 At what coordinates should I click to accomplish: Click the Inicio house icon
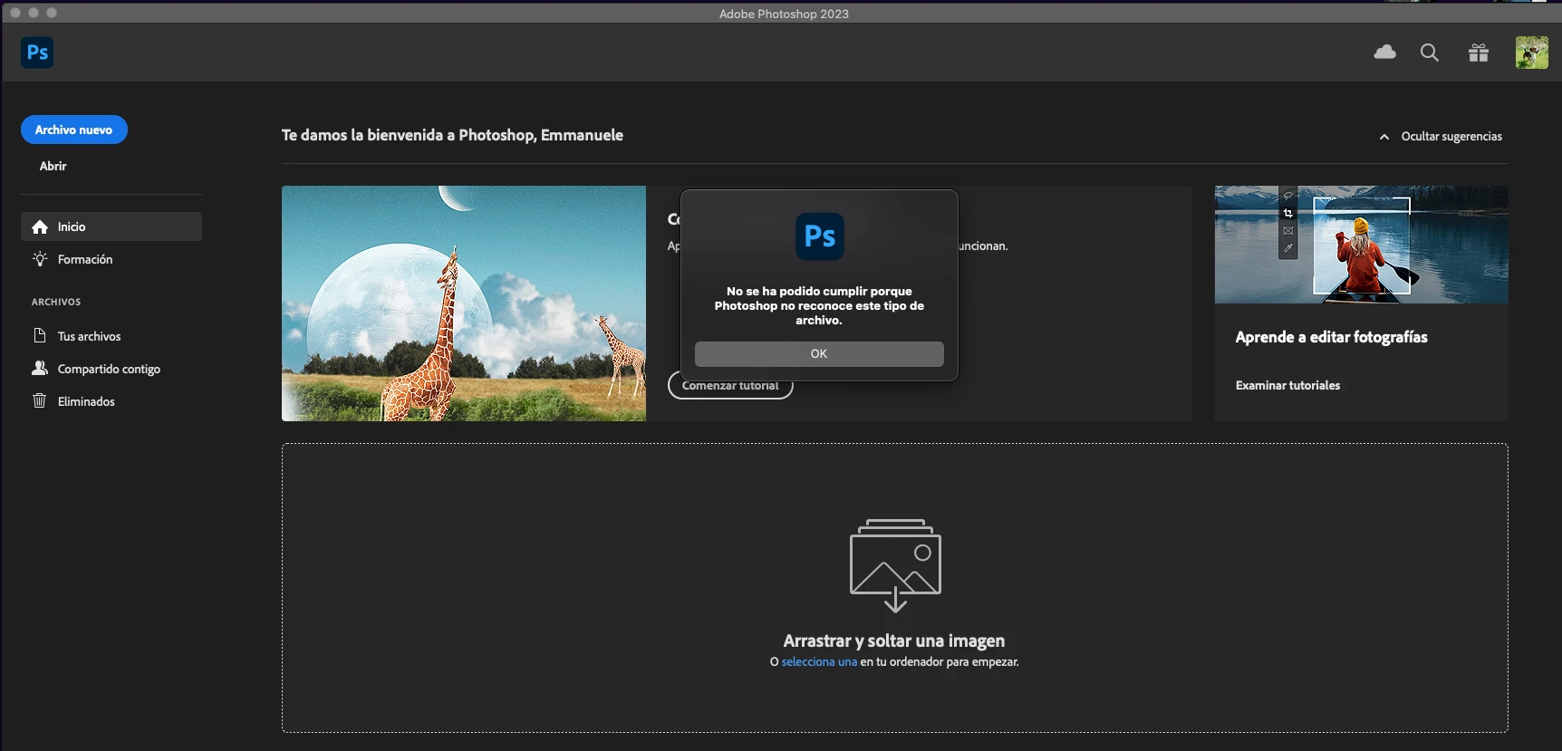pyautogui.click(x=40, y=226)
